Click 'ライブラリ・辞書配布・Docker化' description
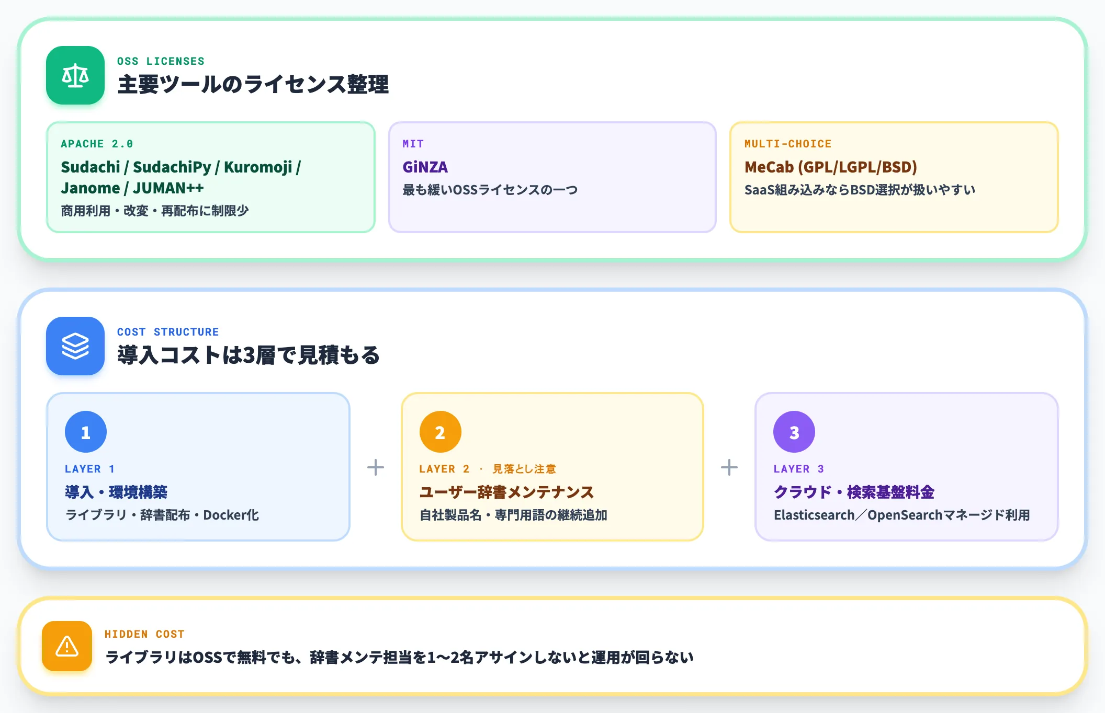The height and width of the screenshot is (713, 1105). pos(162,515)
